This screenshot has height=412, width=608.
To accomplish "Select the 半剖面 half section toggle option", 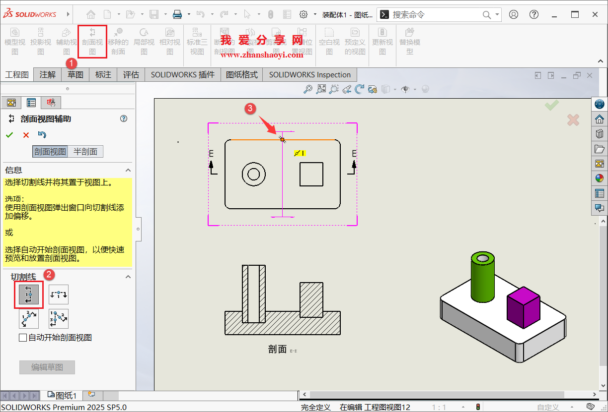I will click(x=85, y=152).
